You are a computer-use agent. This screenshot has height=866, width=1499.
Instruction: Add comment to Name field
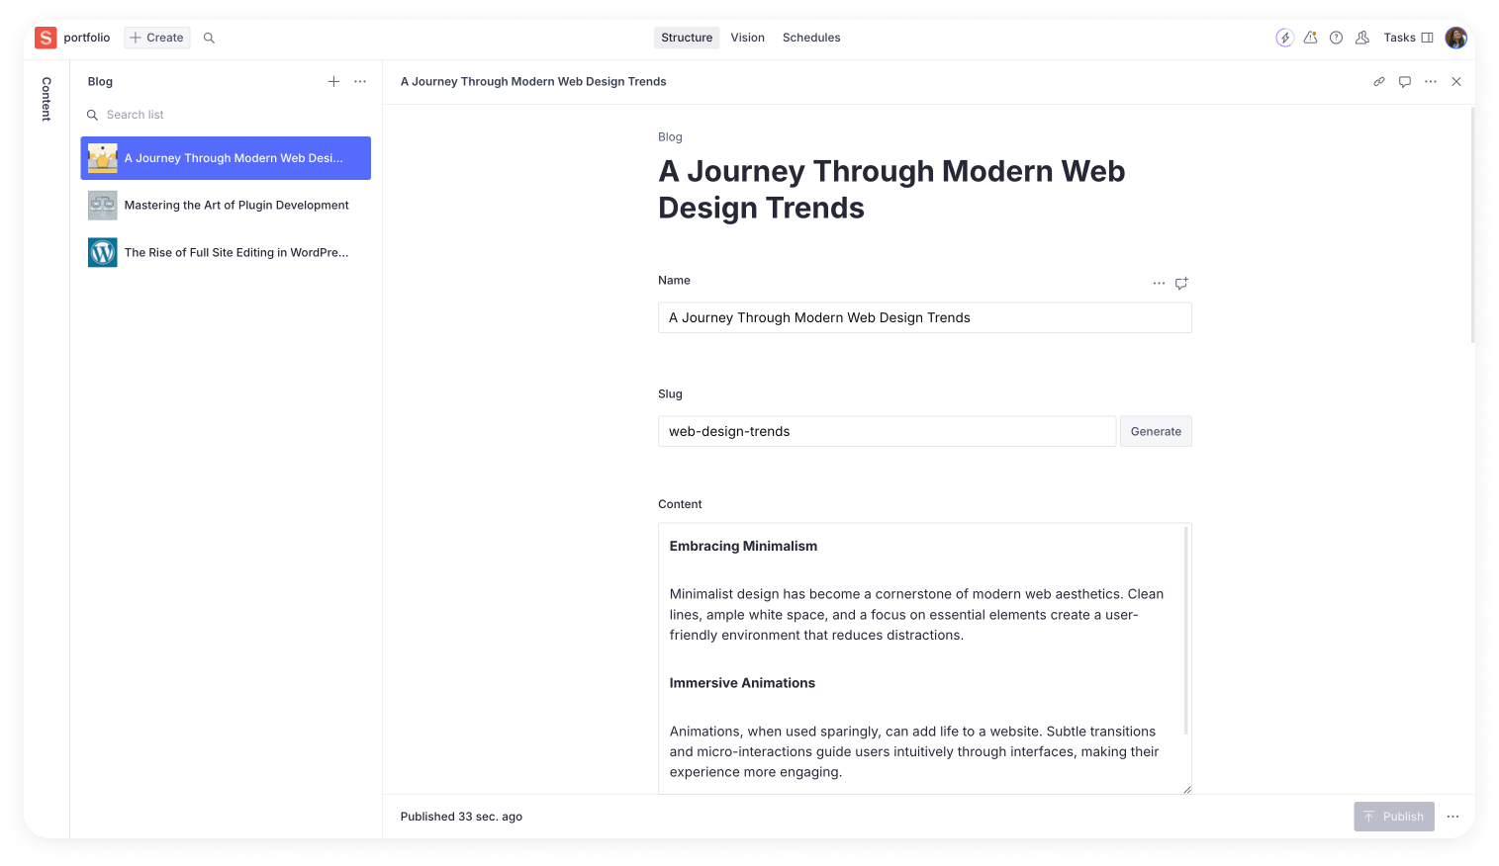pos(1181,283)
